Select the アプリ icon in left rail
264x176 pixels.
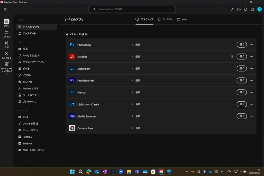pos(7,23)
